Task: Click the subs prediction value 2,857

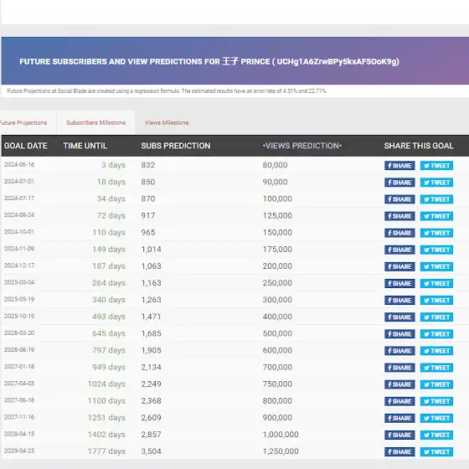Action: click(151, 435)
